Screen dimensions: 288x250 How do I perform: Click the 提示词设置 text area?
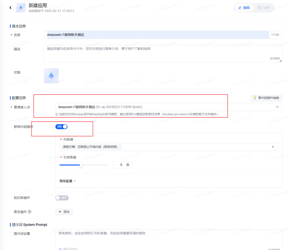(169, 240)
